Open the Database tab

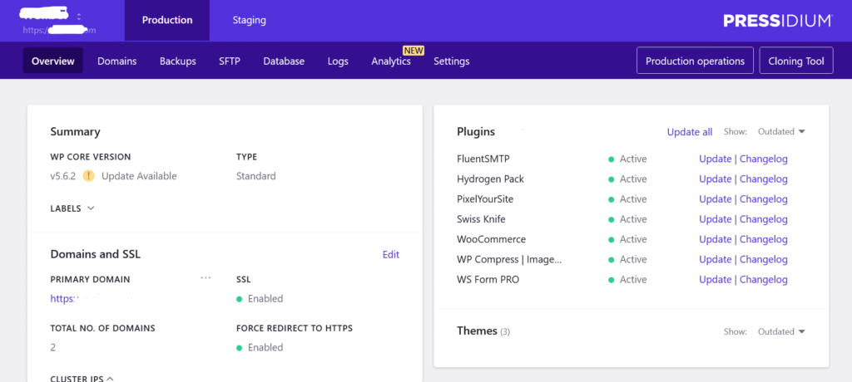[x=284, y=61]
